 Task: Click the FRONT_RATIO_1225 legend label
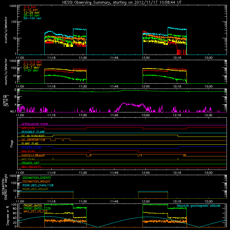click(x=37, y=208)
